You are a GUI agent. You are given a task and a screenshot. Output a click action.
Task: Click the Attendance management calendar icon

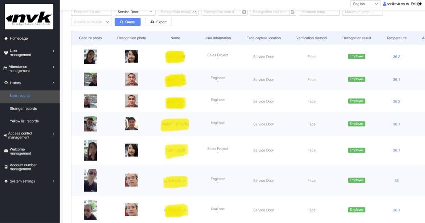(x=5, y=69)
